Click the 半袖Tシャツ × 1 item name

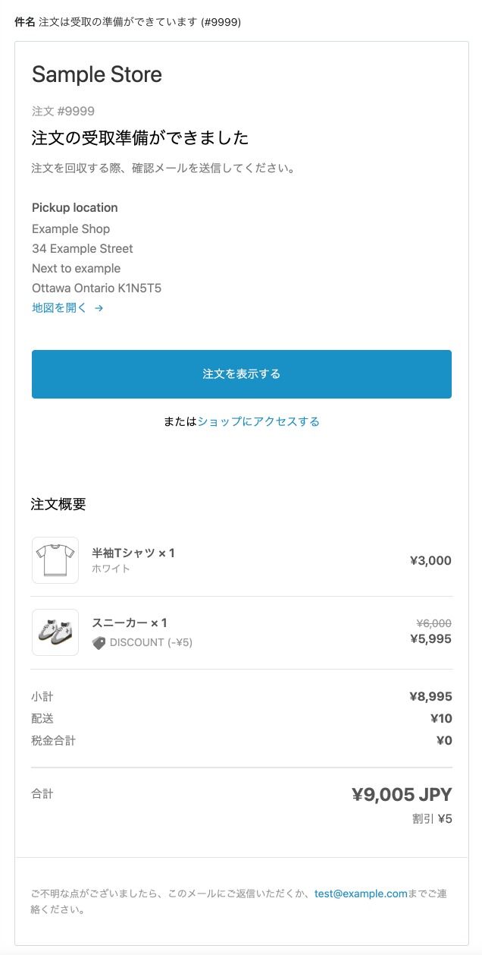pos(133,553)
